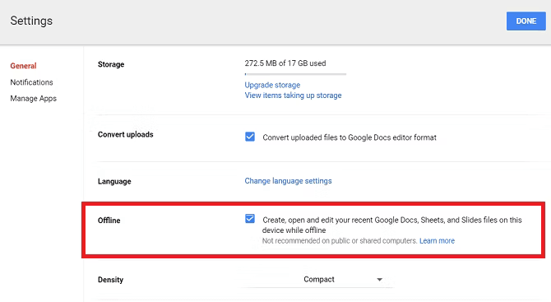The image size is (551, 302).
Task: Click the Language section label
Action: pos(114,181)
